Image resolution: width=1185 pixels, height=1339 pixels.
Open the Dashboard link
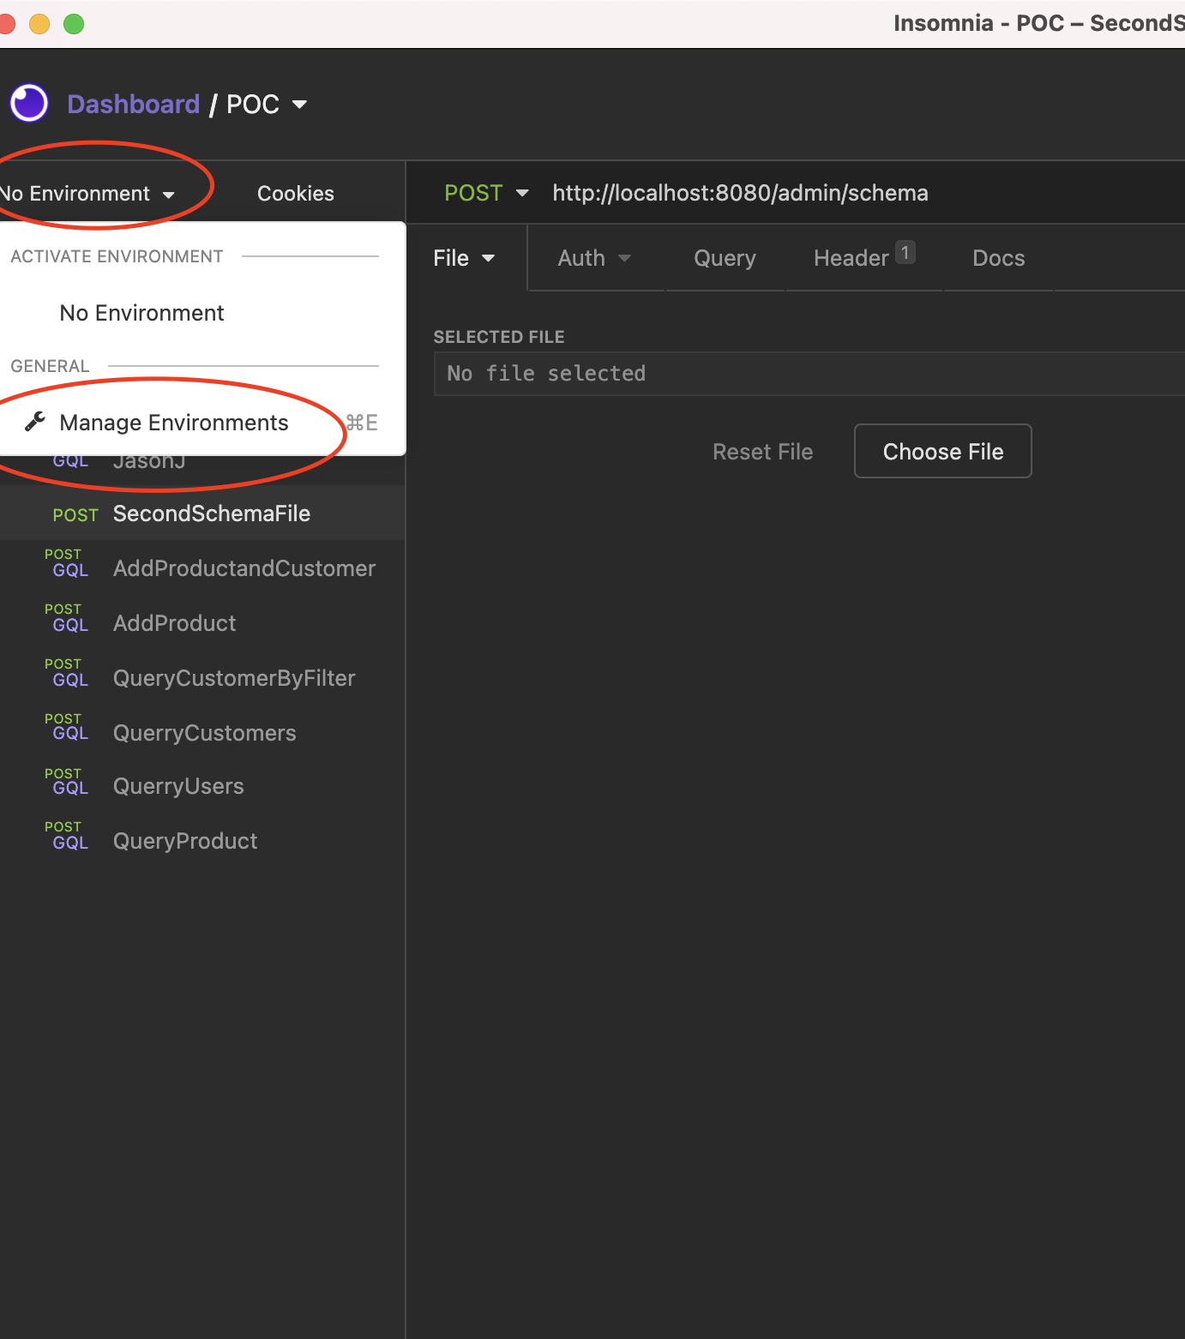pyautogui.click(x=133, y=104)
